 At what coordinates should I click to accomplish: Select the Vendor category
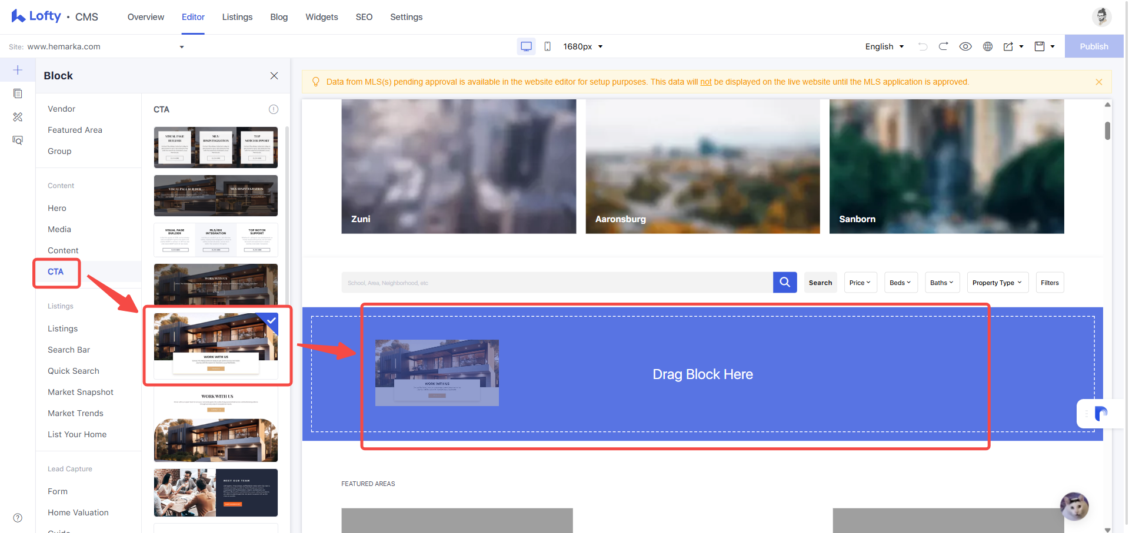coord(61,109)
